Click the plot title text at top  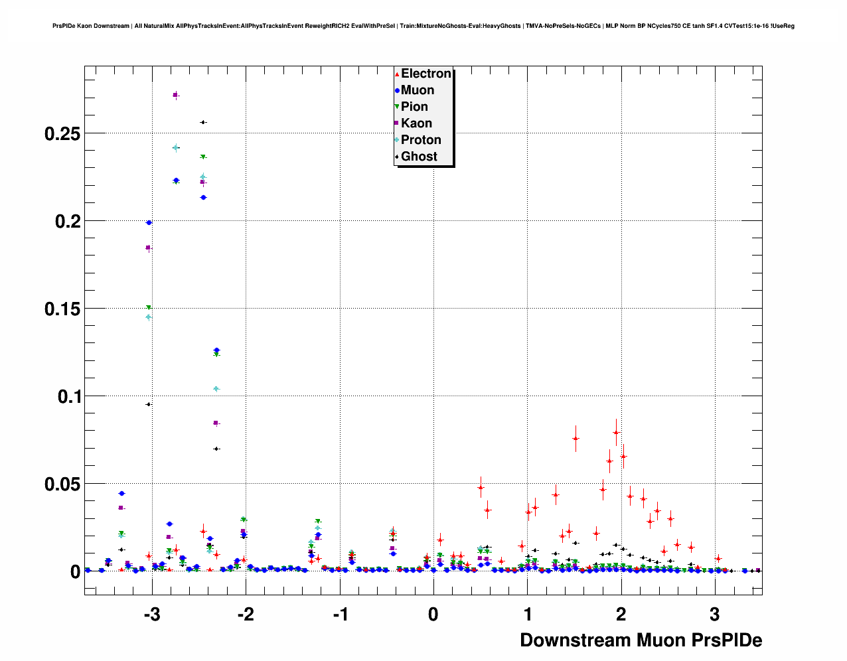pyautogui.click(x=424, y=26)
